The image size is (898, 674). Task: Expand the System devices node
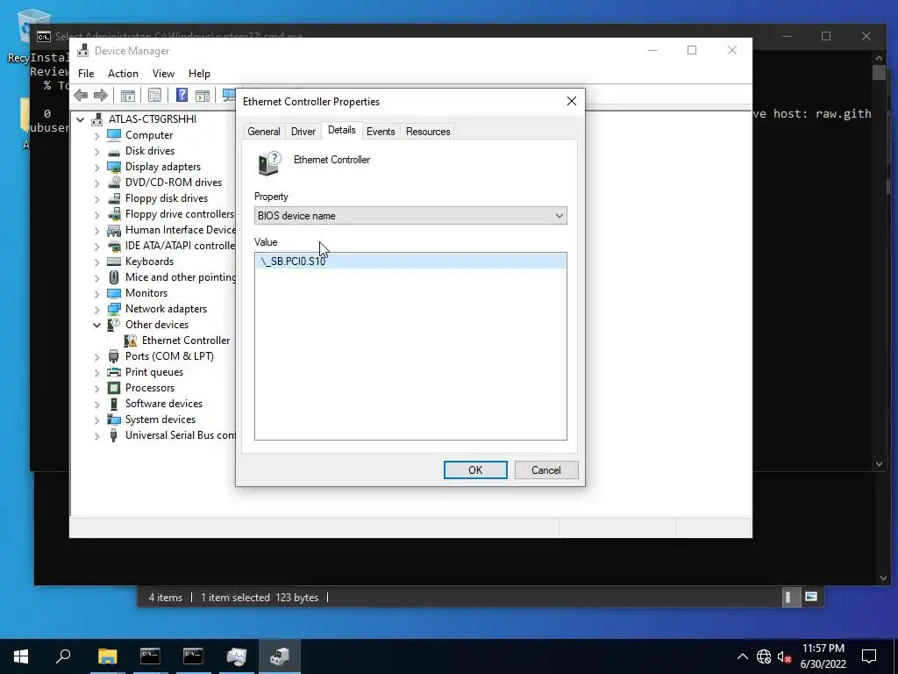point(96,420)
